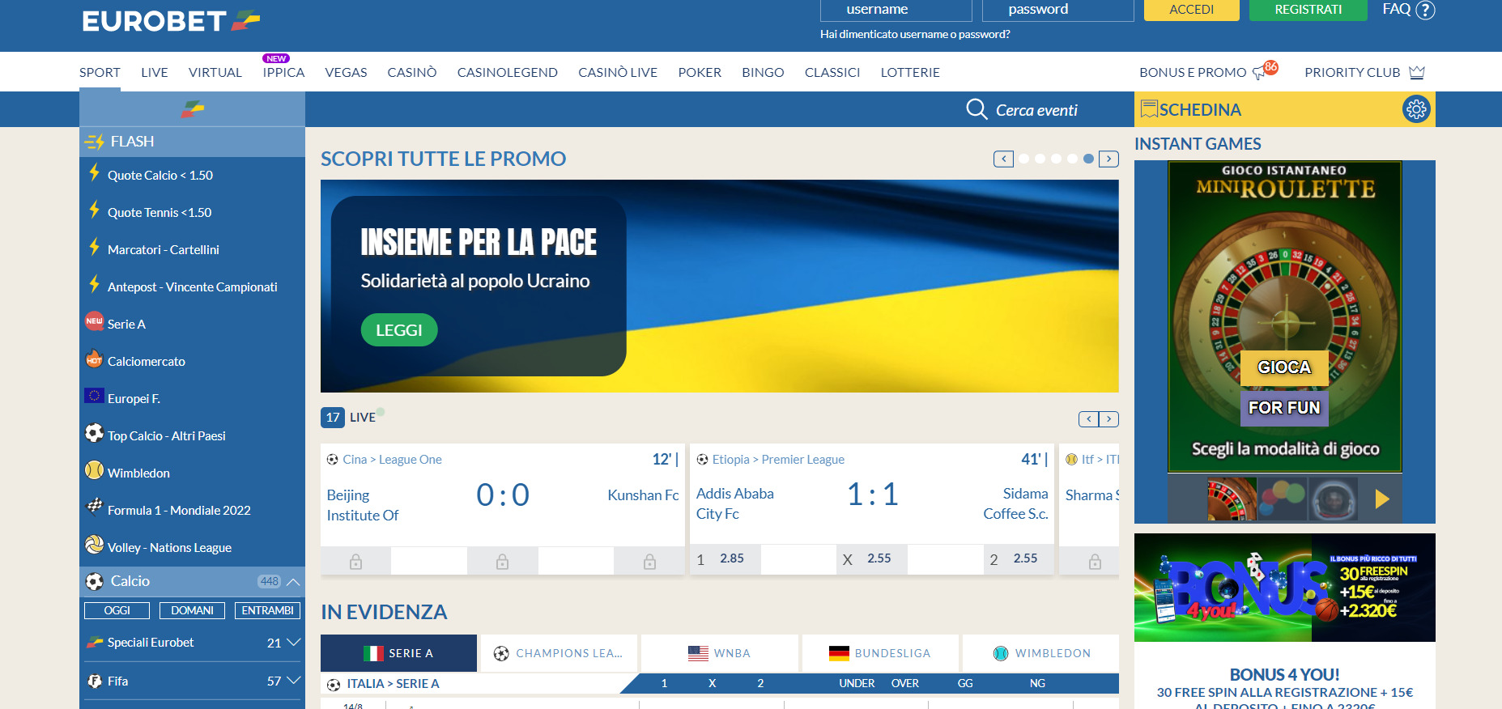Switch to the CHAMPIONS LEA... tab

[x=559, y=653]
